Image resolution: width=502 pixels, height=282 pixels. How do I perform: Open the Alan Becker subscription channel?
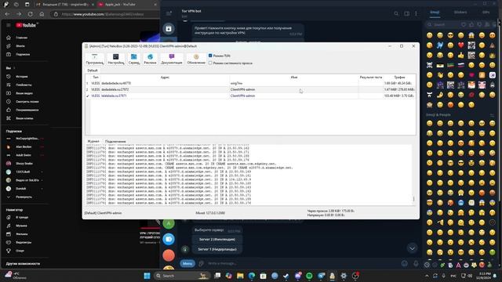(x=24, y=146)
